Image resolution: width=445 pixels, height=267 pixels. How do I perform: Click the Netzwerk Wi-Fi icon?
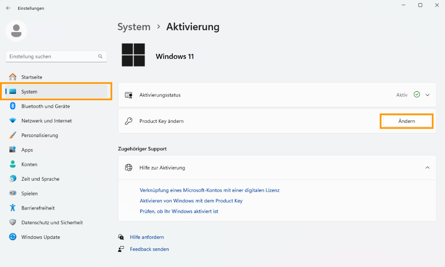click(12, 121)
